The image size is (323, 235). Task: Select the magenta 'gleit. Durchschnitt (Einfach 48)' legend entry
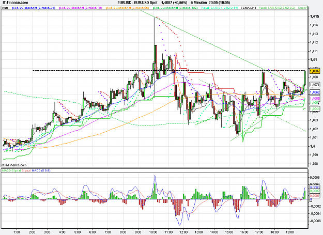click(x=80, y=8)
